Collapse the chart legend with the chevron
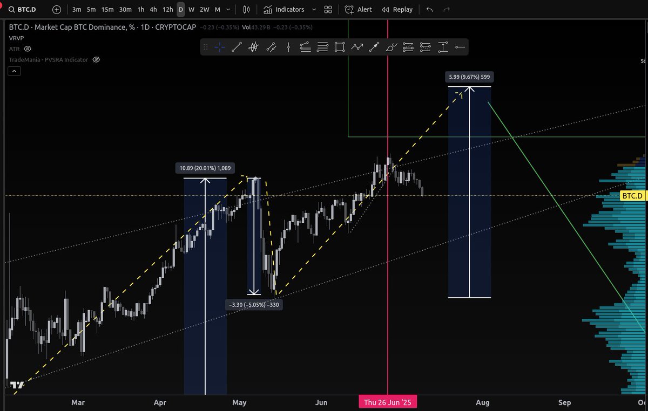This screenshot has height=411, width=648. point(14,71)
